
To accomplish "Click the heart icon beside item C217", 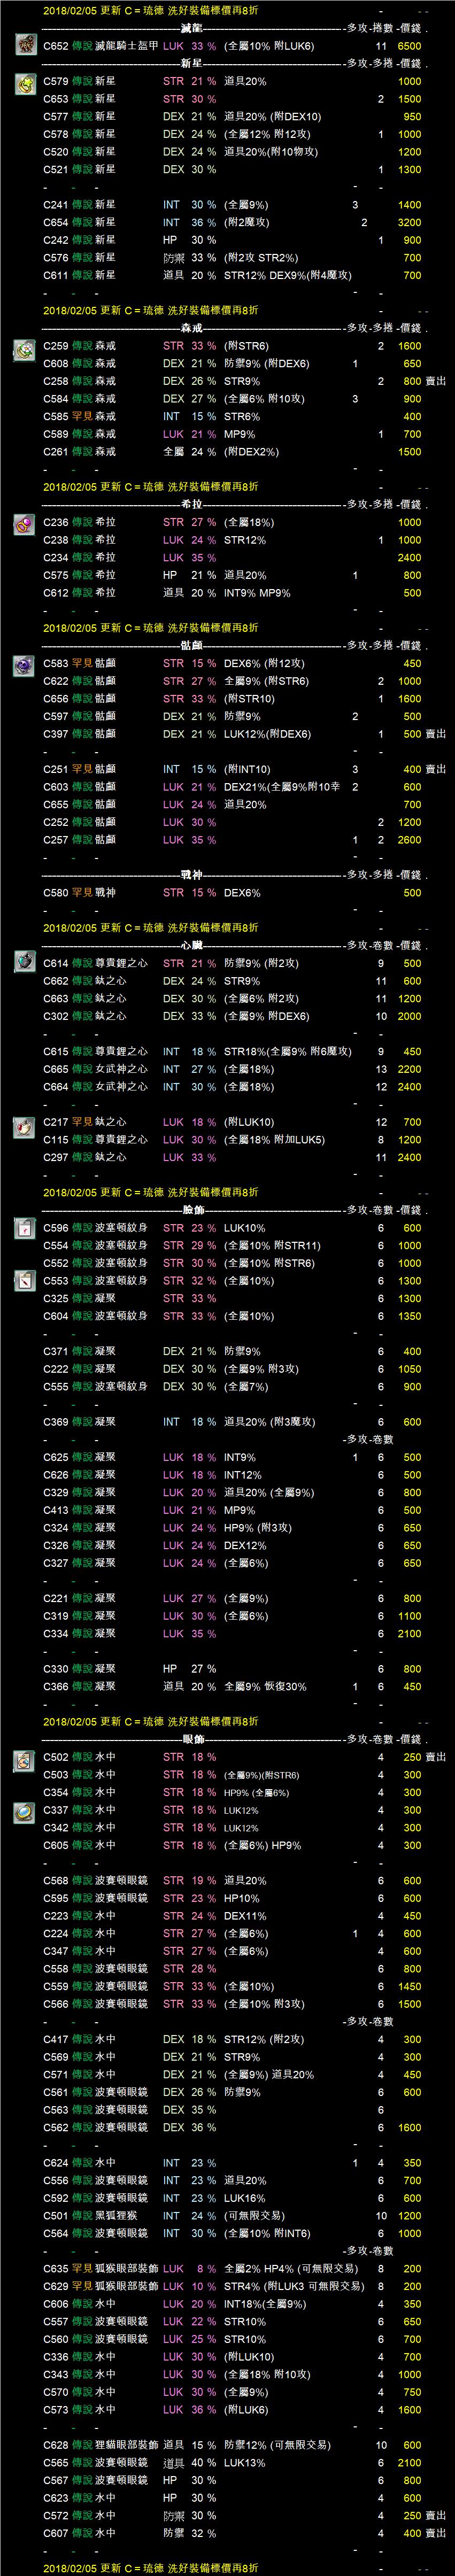I will [25, 1127].
